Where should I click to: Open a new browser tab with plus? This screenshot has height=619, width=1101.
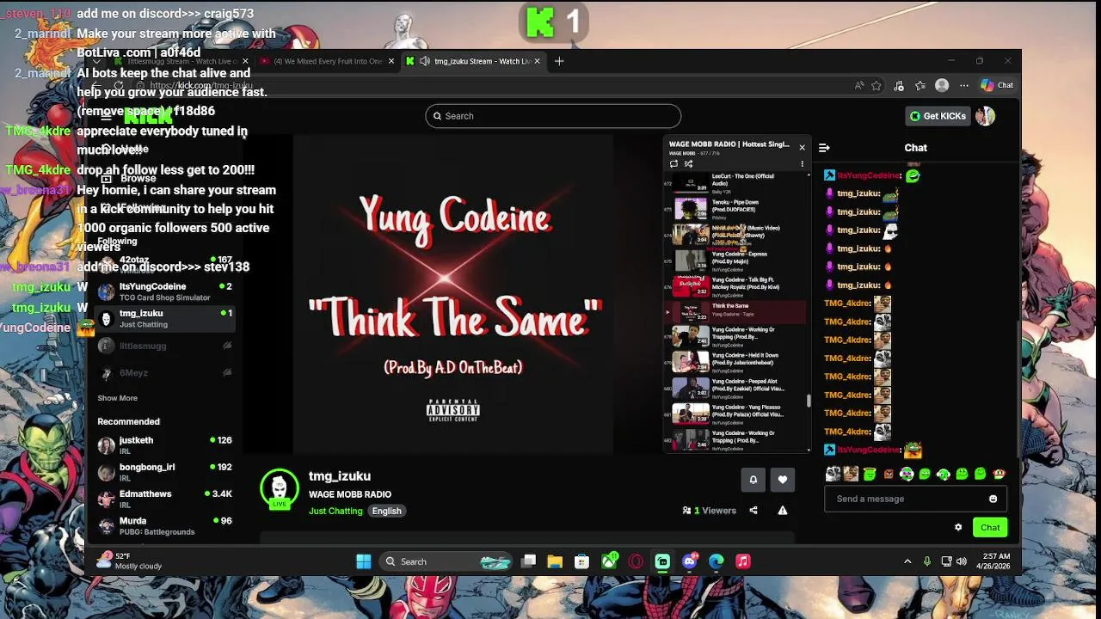pos(559,61)
